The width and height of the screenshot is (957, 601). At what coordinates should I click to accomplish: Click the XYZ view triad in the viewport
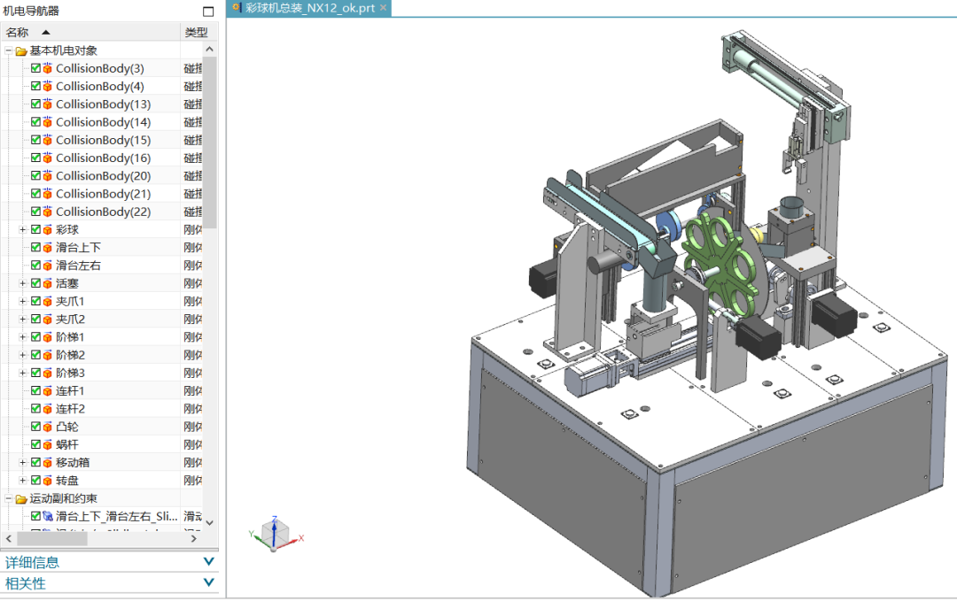pyautogui.click(x=276, y=534)
